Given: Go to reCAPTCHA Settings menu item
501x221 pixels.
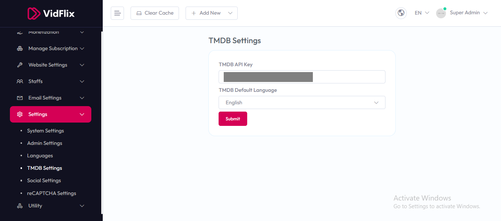Looking at the screenshot, I should 51,193.
